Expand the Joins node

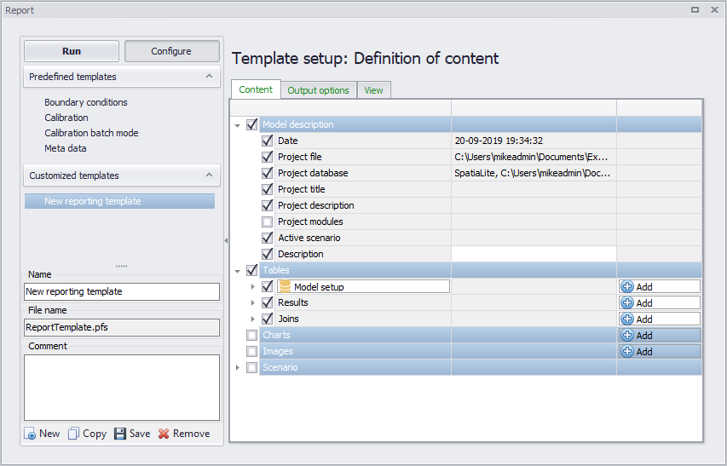(x=252, y=319)
